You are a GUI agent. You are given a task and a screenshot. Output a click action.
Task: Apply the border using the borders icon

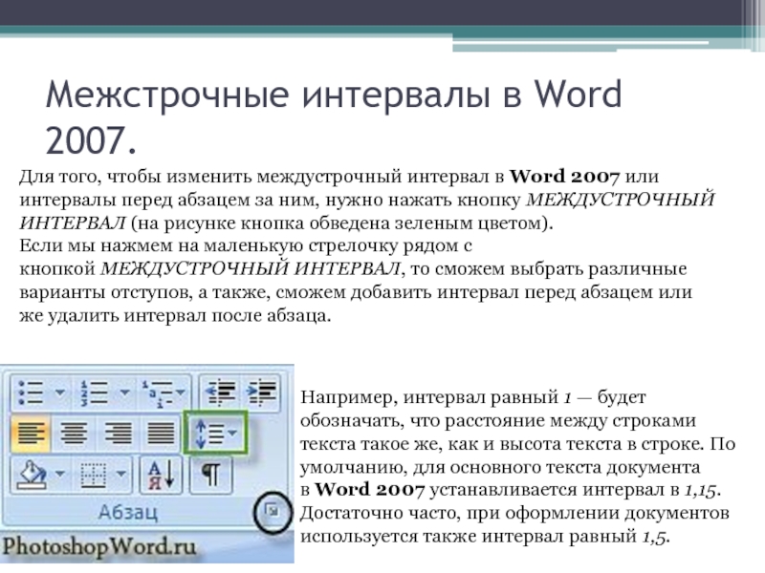pos(93,474)
